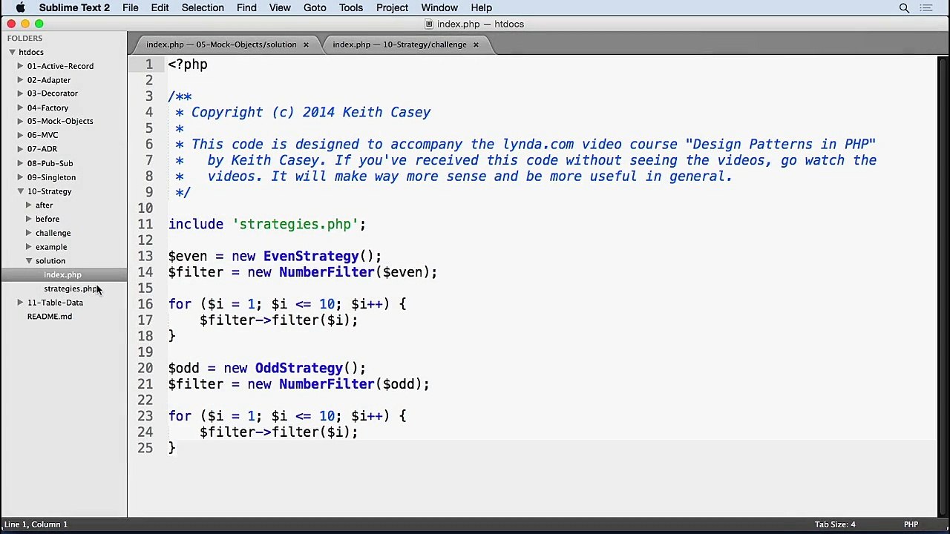The width and height of the screenshot is (950, 534).
Task: Open the Selection menu
Action: [203, 8]
